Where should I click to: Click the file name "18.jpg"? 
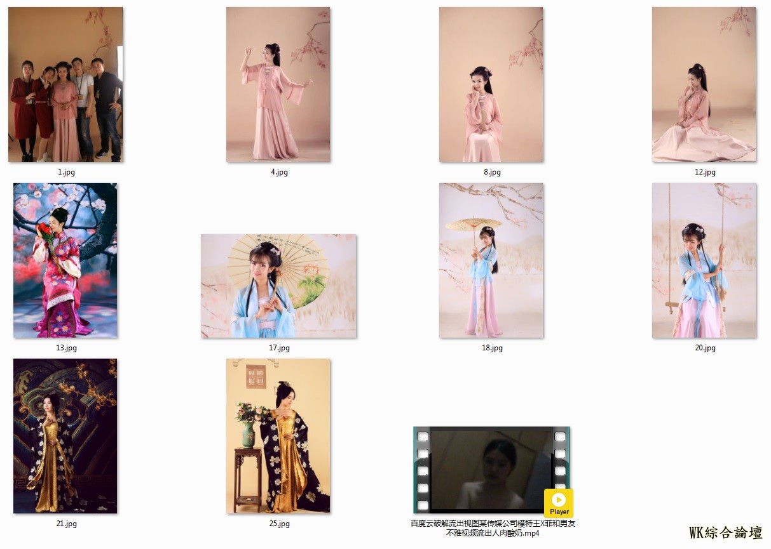coord(492,348)
